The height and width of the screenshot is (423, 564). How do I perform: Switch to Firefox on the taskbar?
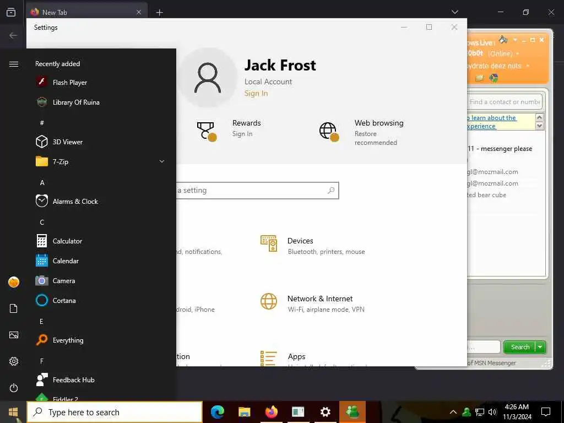272,412
